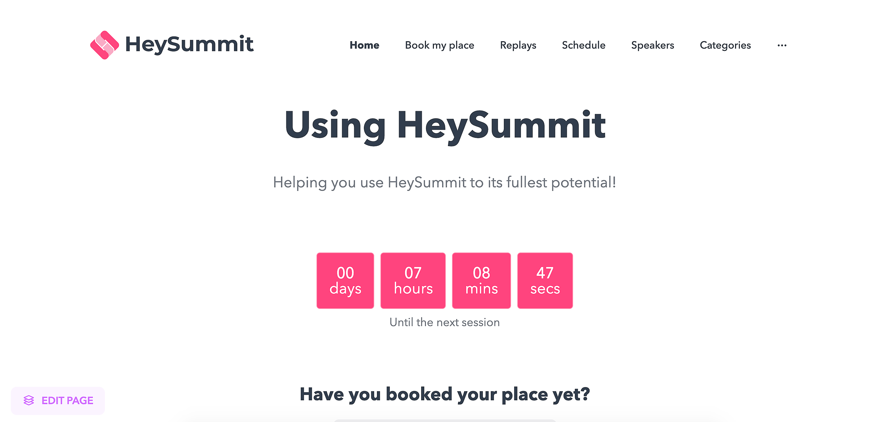Click the 47 secs countdown tile

point(545,281)
